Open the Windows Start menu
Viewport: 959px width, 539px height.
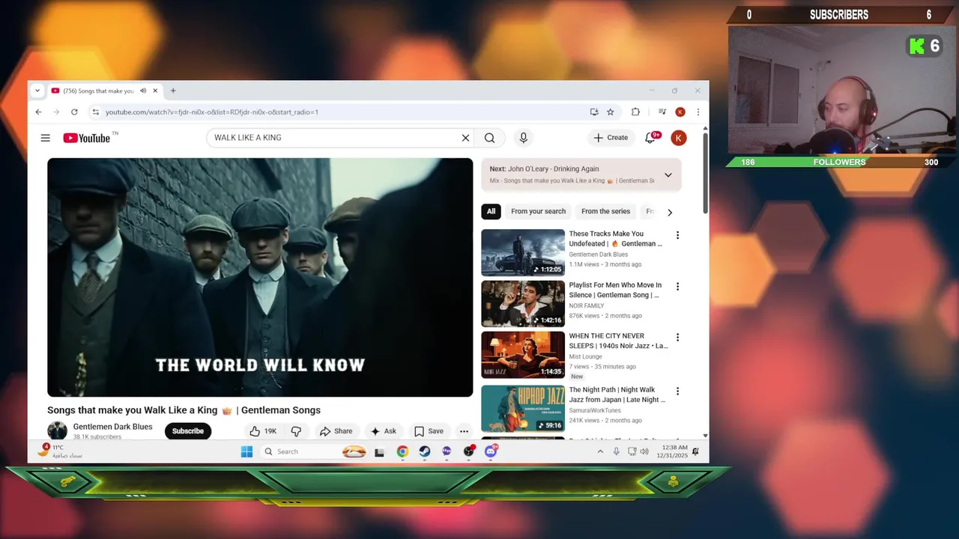click(x=246, y=451)
